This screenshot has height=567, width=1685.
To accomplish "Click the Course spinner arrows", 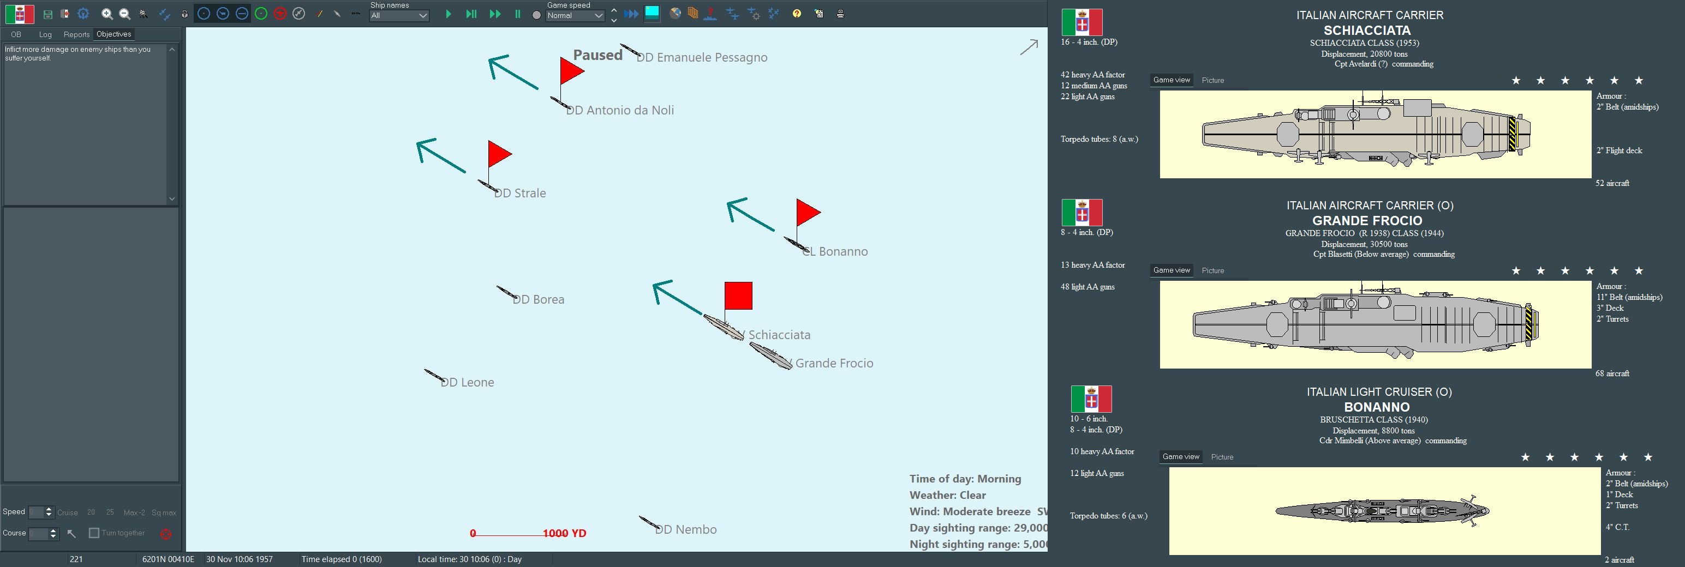I will (x=53, y=534).
